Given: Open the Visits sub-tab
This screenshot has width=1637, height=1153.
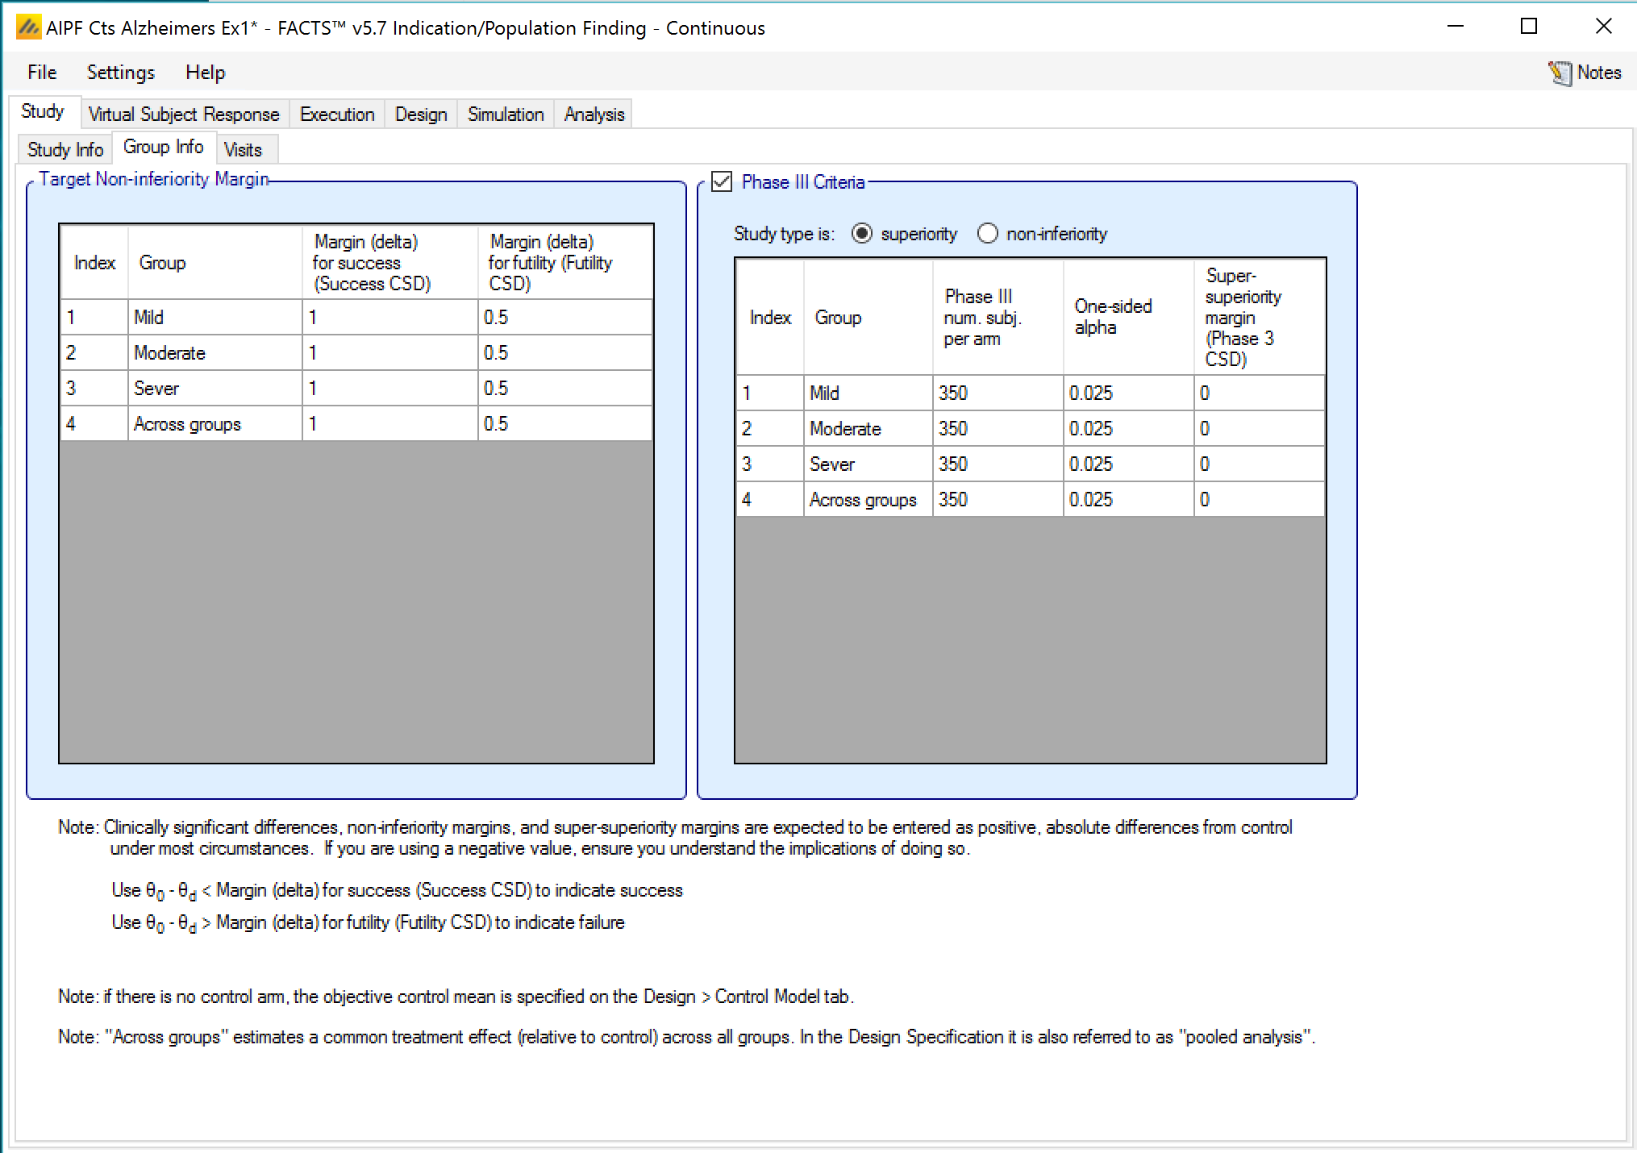Looking at the screenshot, I should (243, 150).
